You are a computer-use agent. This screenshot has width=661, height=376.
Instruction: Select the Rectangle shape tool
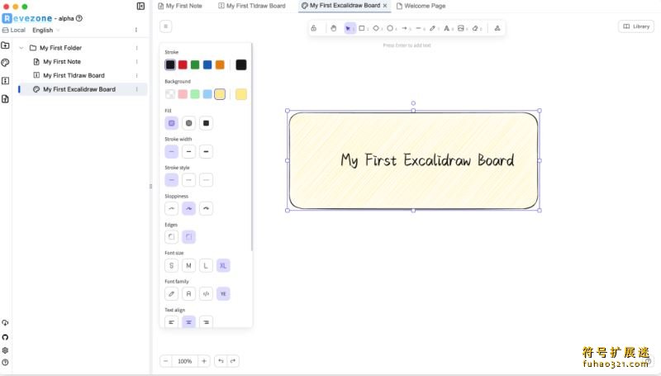pyautogui.click(x=362, y=28)
